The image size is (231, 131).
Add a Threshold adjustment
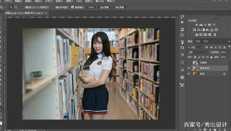pyautogui.click(x=205, y=35)
